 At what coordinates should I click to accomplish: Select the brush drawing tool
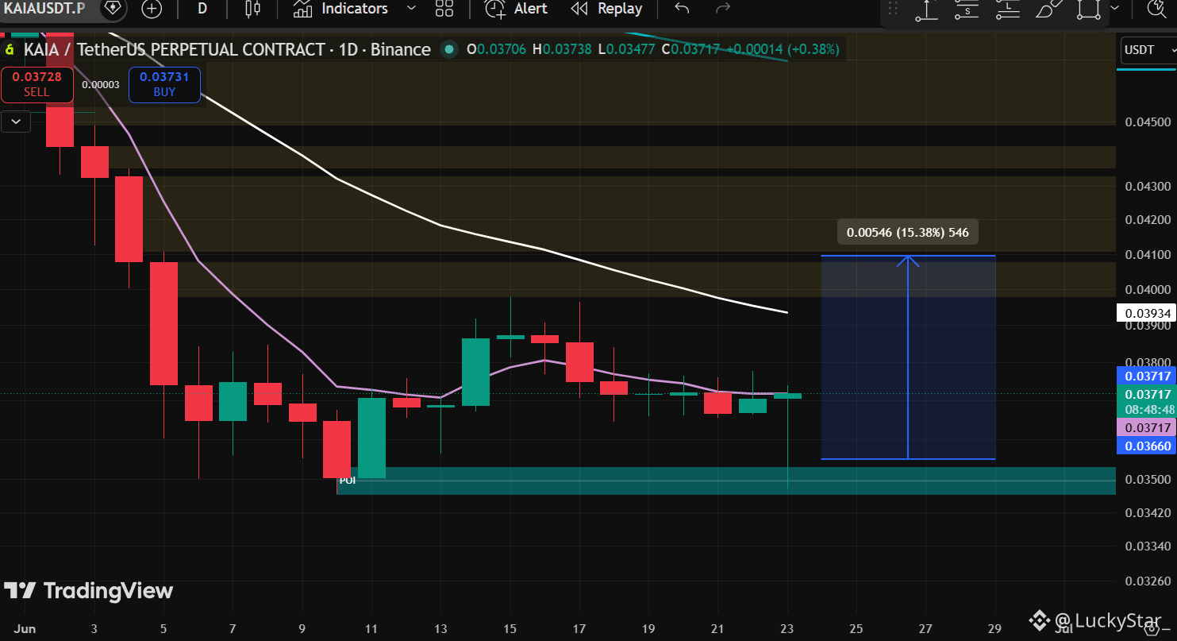tap(1048, 10)
